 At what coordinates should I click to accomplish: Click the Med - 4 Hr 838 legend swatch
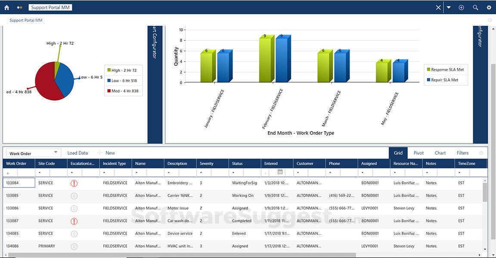109,91
